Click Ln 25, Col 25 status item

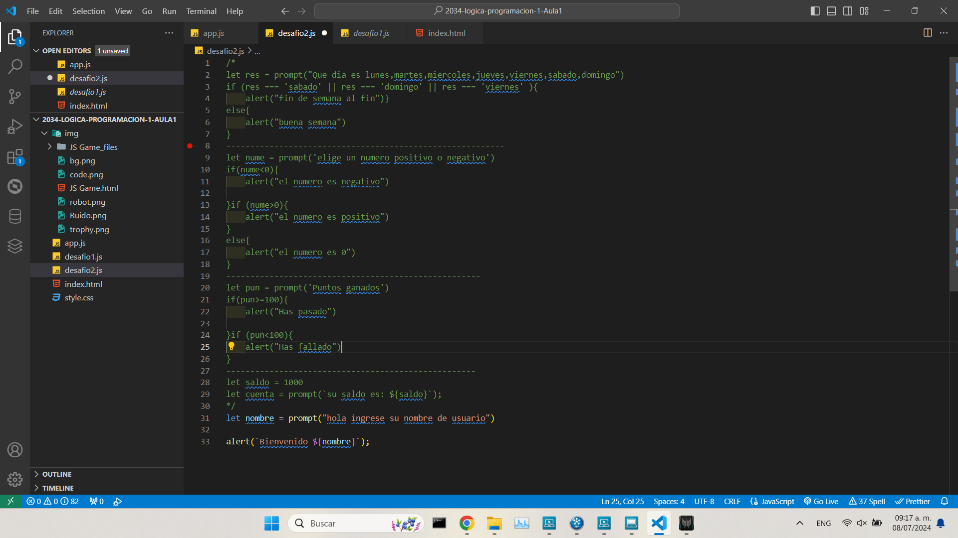(622, 501)
